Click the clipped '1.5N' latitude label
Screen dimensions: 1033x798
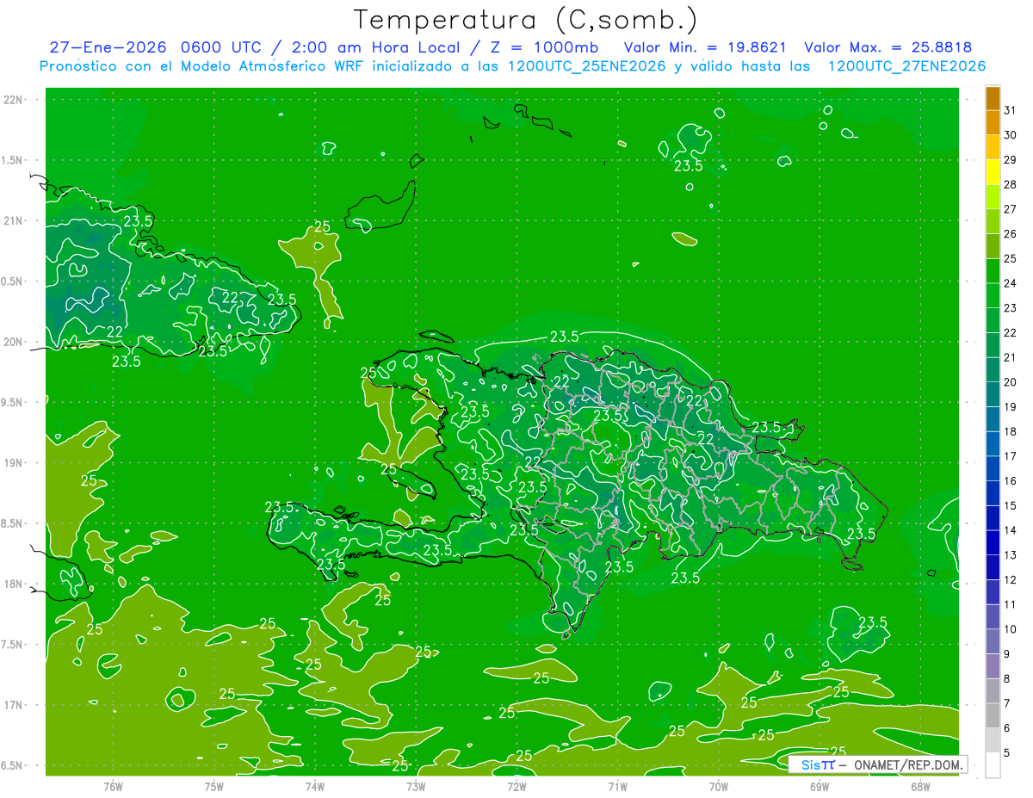click(12, 160)
